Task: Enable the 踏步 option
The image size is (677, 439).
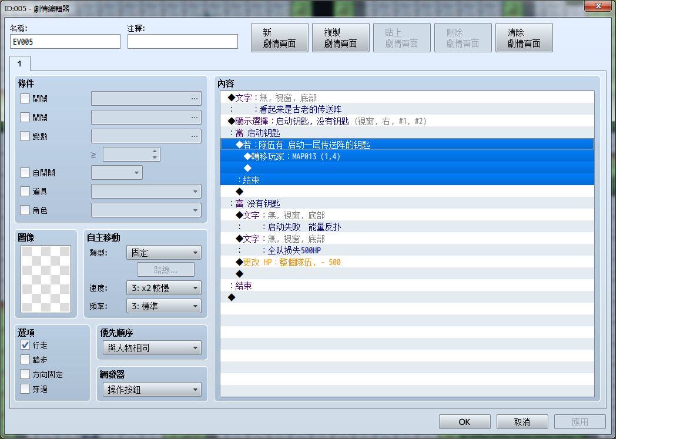Action: pos(25,360)
